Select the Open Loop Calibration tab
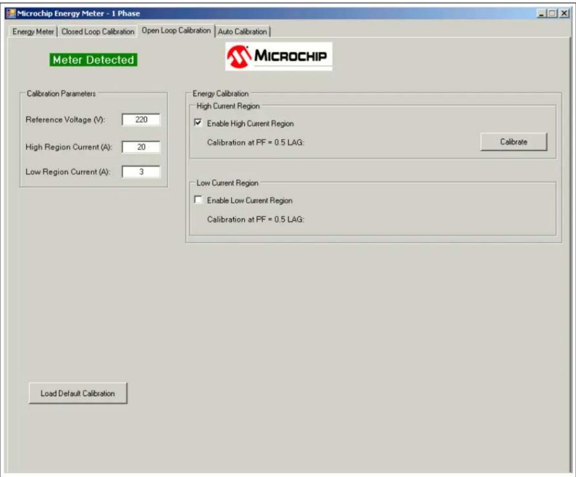Viewport: 576px width, 477px height. point(176,31)
